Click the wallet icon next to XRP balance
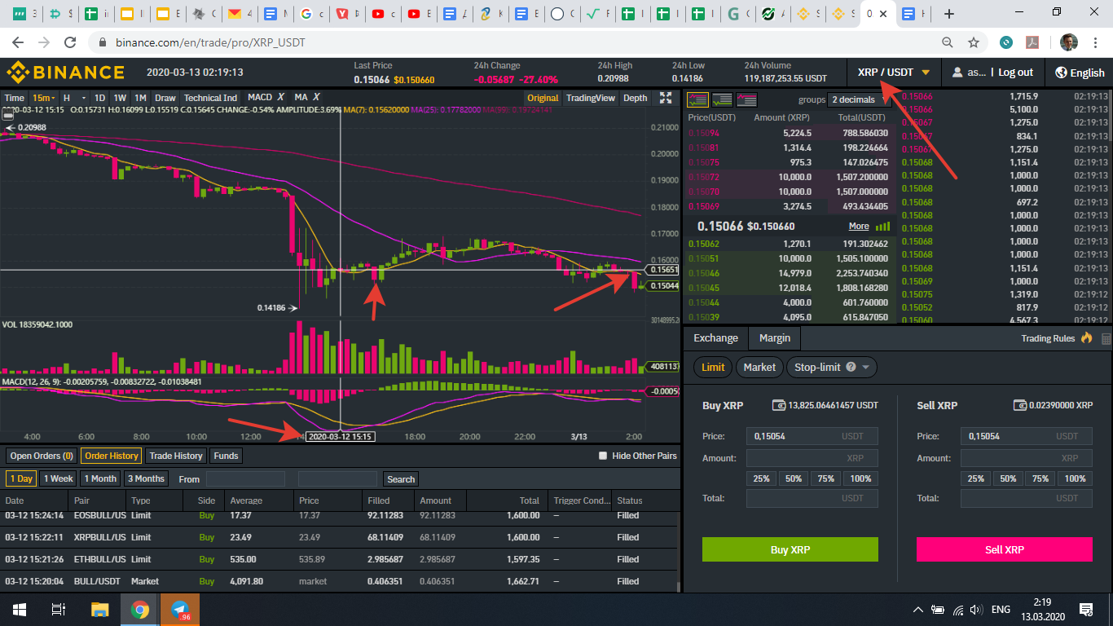The width and height of the screenshot is (1113, 626). point(1020,405)
